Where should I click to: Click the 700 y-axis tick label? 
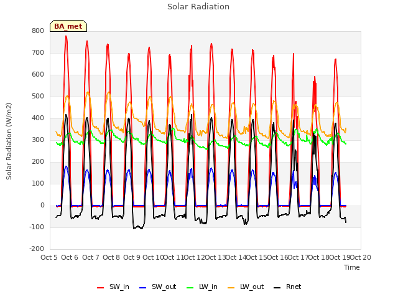[38, 52]
